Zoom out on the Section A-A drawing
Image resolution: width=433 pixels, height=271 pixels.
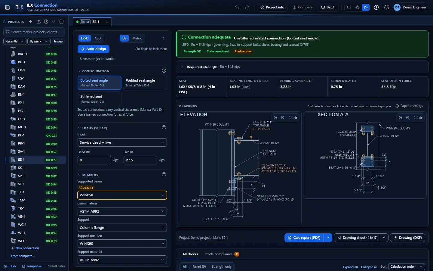pos(408,118)
